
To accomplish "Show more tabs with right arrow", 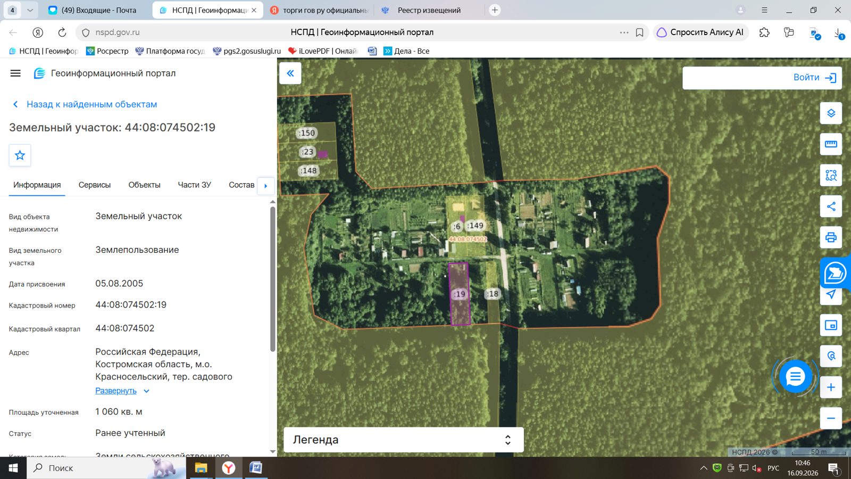I will coord(266,186).
